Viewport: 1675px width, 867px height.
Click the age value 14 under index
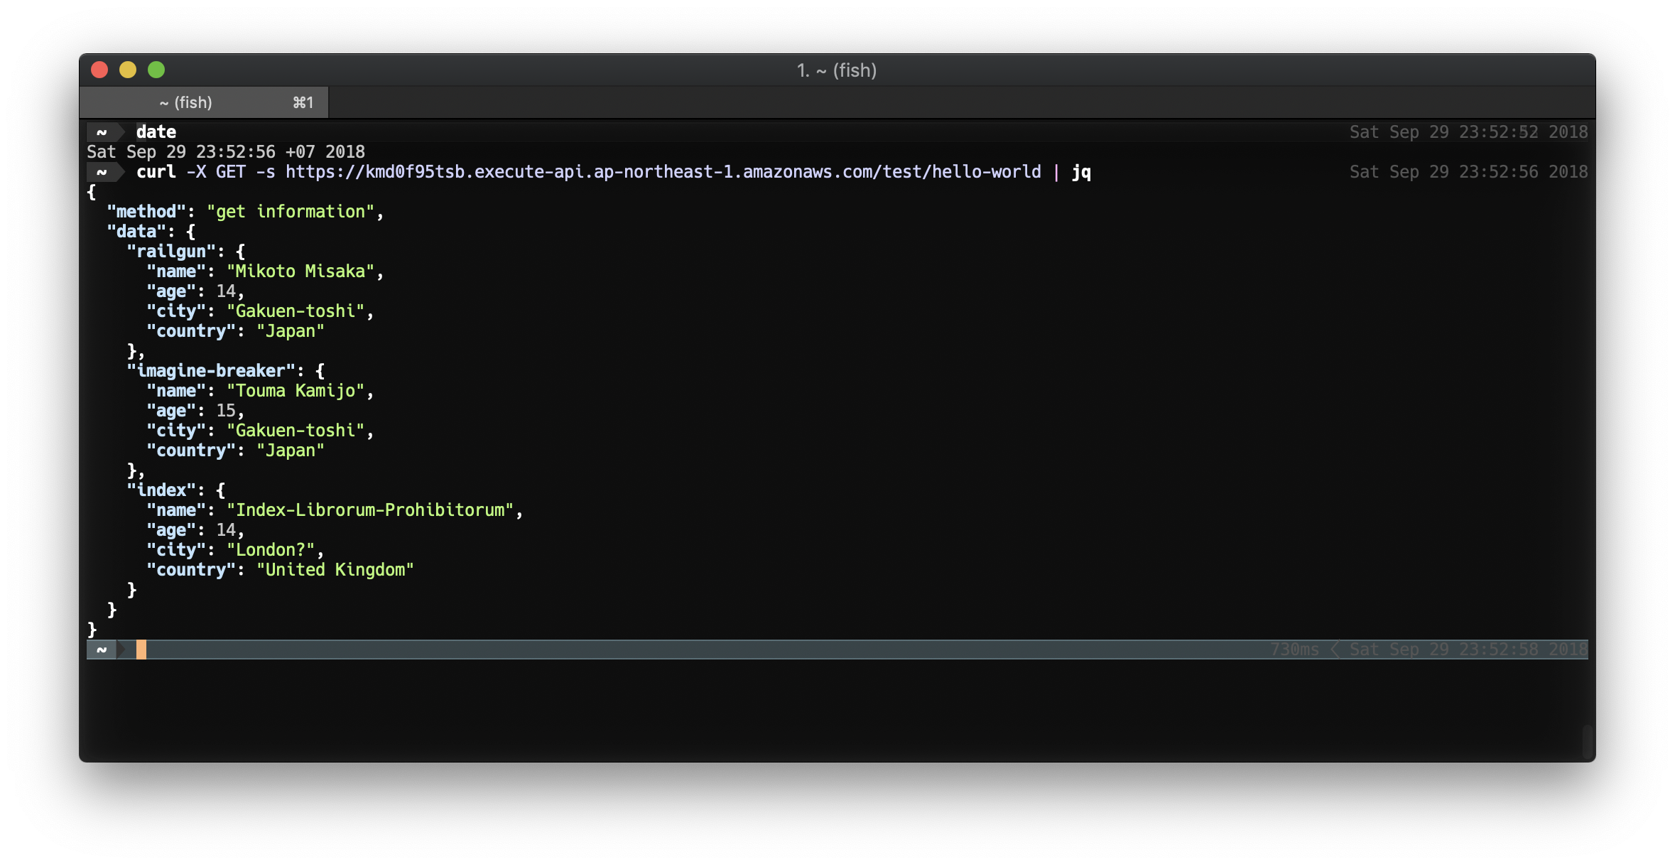226,530
